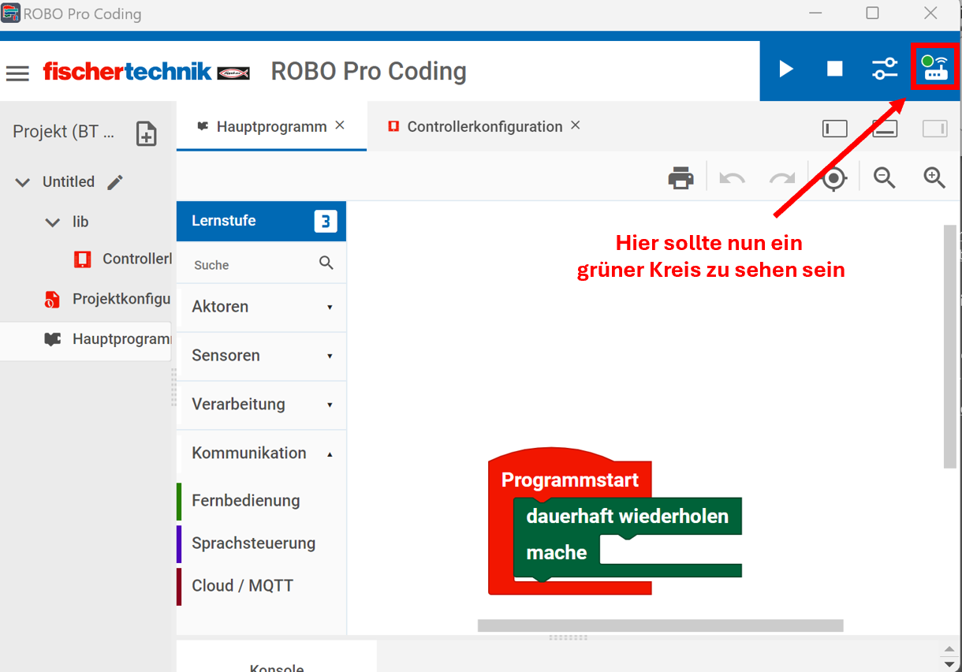This screenshot has height=672, width=962.
Task: Close the Hauptprogramm tab
Action: 340,125
